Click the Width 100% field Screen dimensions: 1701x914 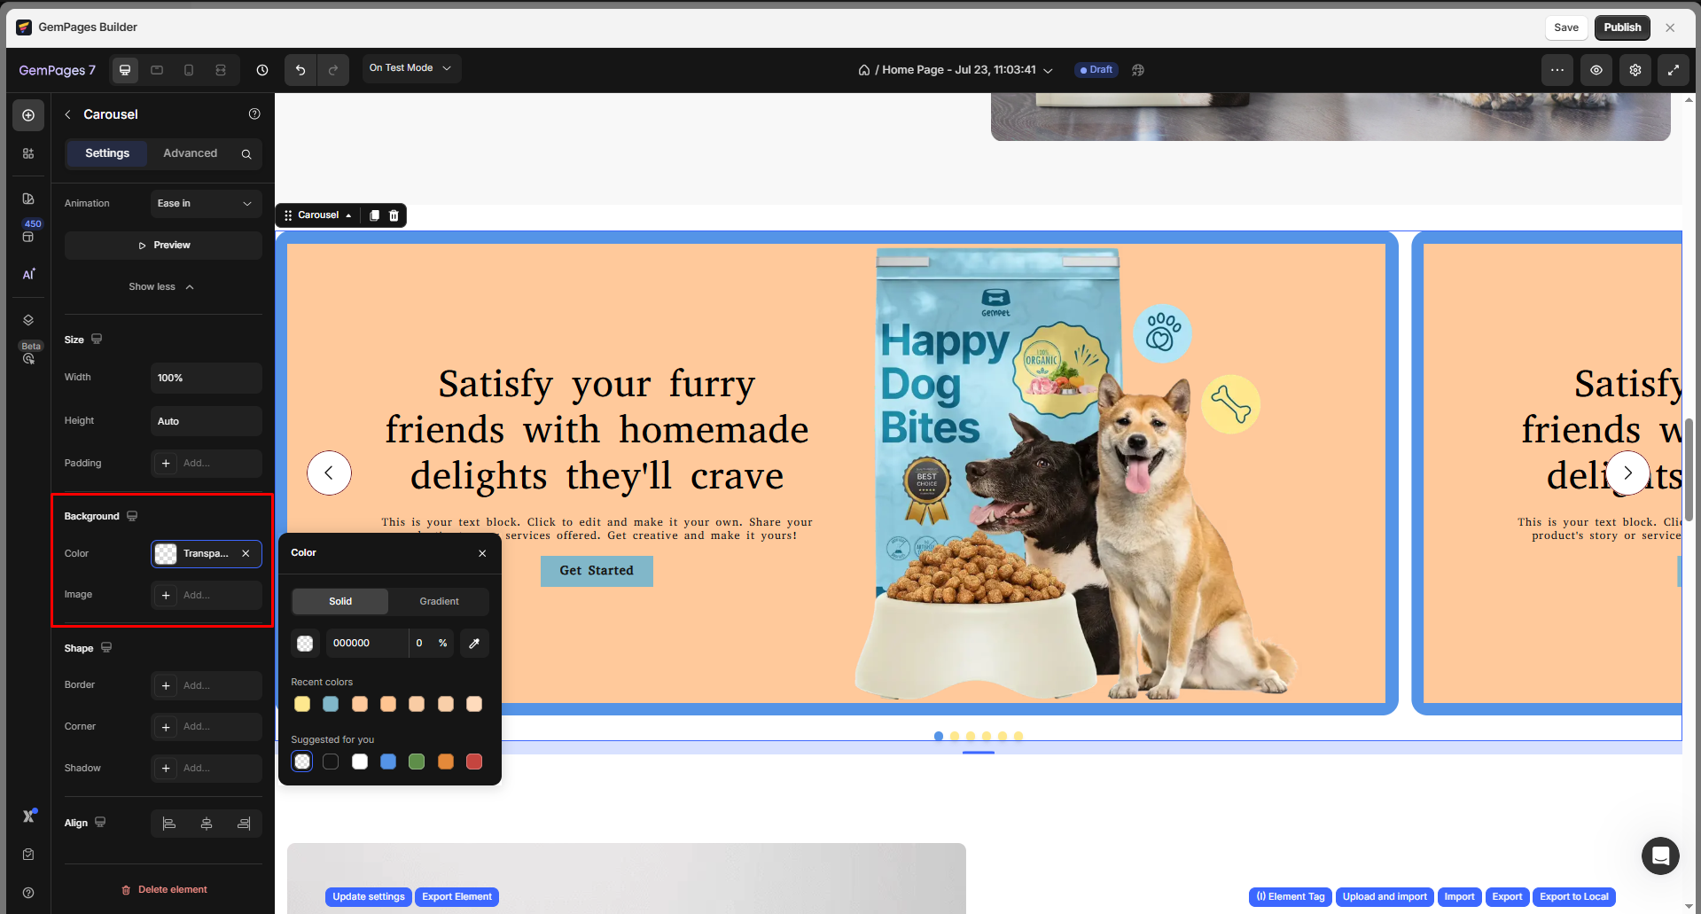coord(206,378)
